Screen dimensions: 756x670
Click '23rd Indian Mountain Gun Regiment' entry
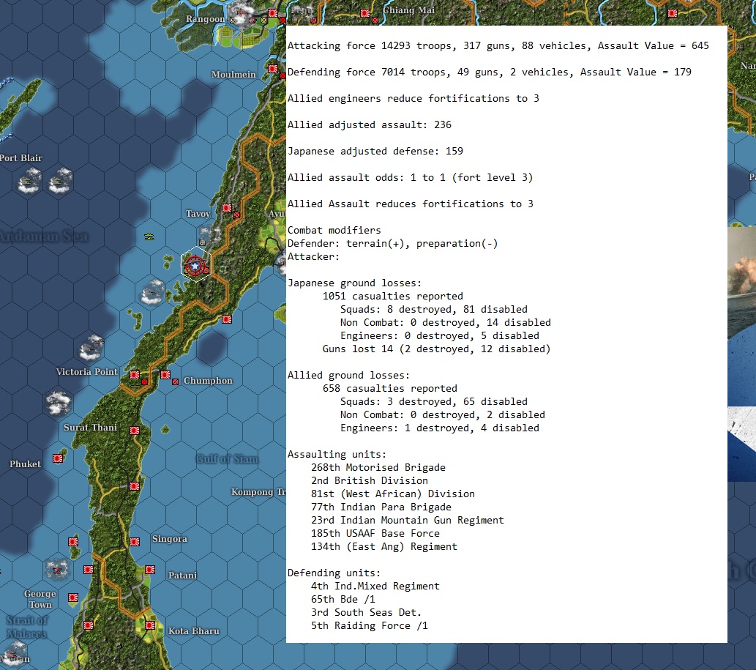[408, 520]
